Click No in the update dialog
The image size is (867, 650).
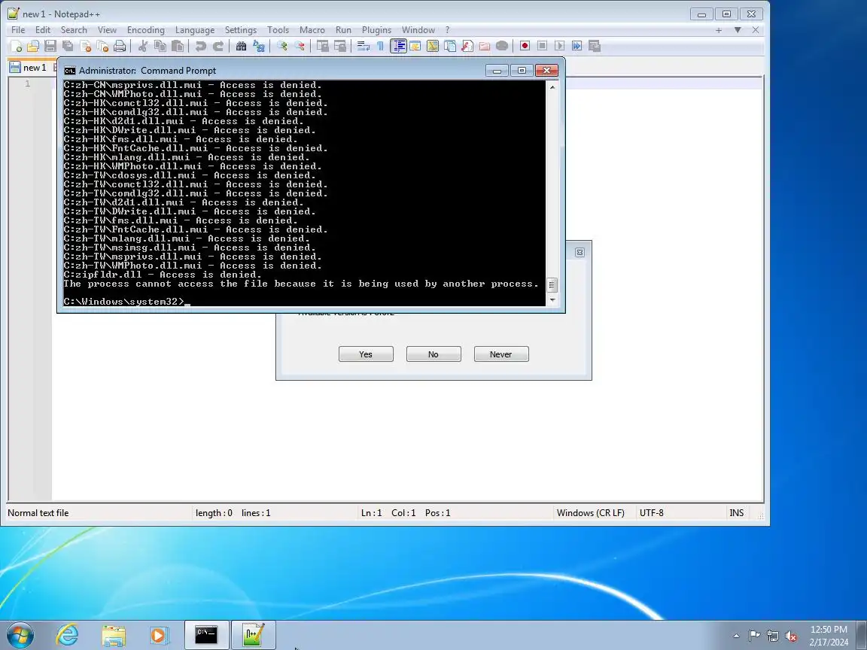pyautogui.click(x=433, y=354)
